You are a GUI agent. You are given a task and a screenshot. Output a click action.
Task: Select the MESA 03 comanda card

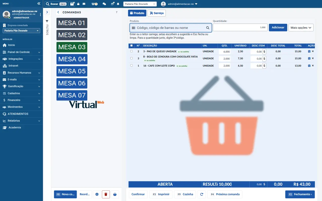[72, 47]
